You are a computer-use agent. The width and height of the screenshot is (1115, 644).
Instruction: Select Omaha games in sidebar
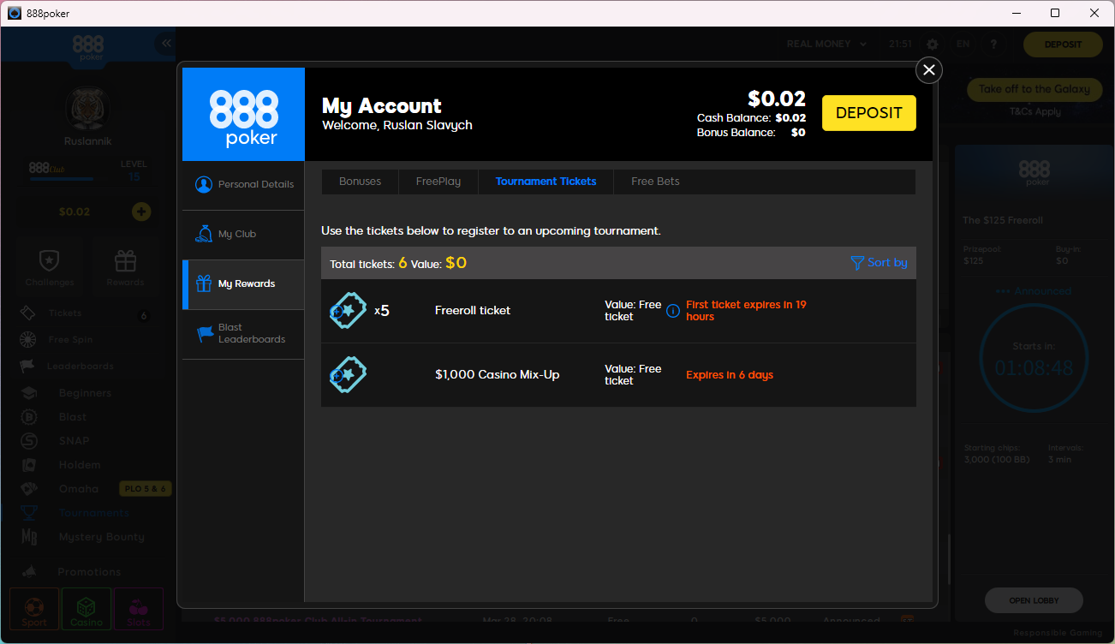coord(78,489)
